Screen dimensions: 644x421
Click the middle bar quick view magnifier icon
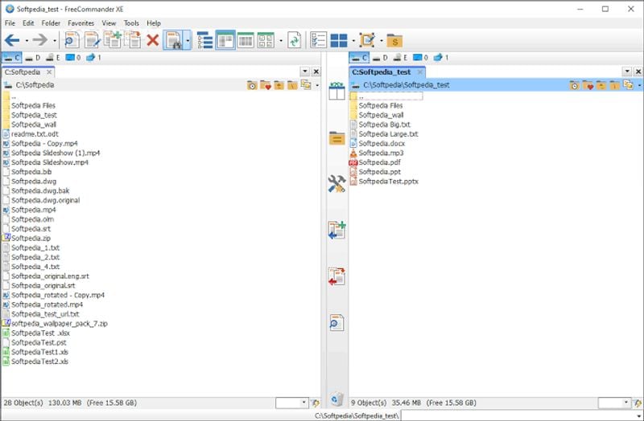pos(336,323)
